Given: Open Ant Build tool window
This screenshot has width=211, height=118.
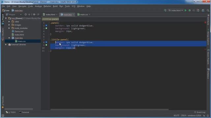Looking at the screenshot, I should tap(208, 20).
